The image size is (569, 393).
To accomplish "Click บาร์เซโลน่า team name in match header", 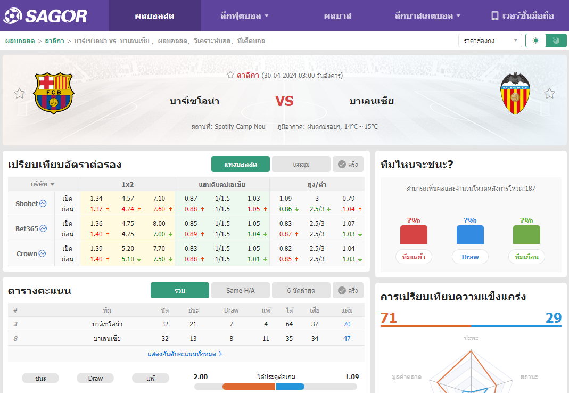I will [x=194, y=101].
